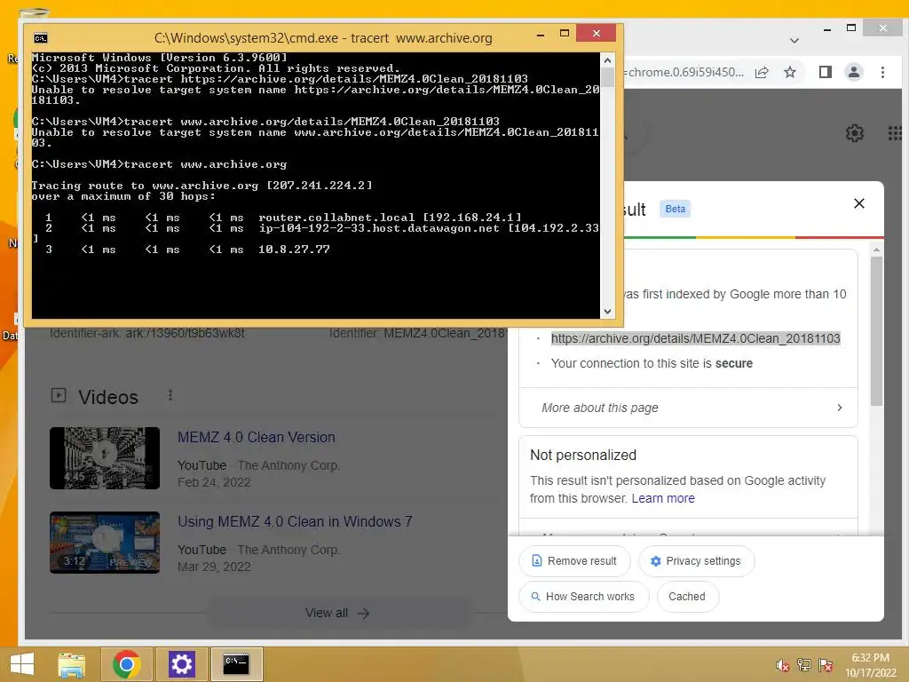This screenshot has width=909, height=682.
Task: Open the Chrome profile avatar
Action: click(854, 72)
